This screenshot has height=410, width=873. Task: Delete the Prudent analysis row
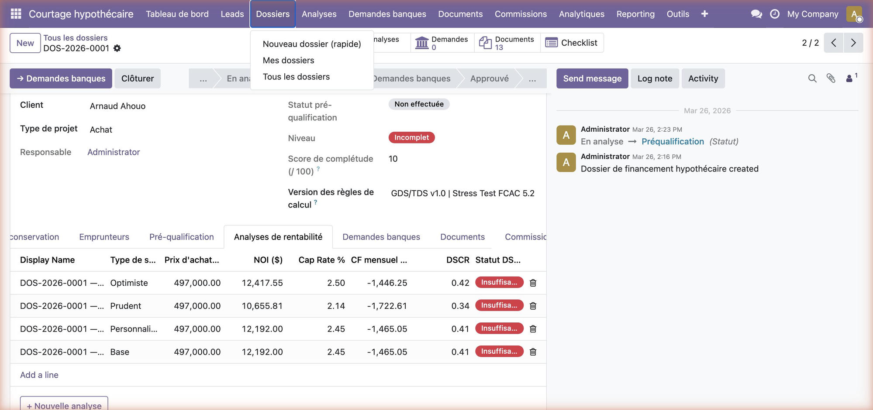click(533, 306)
